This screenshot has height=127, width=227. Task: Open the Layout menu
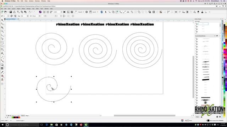pyautogui.click(x=13, y=9)
